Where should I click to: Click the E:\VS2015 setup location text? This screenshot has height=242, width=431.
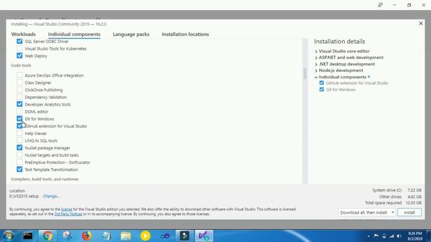coord(24,196)
